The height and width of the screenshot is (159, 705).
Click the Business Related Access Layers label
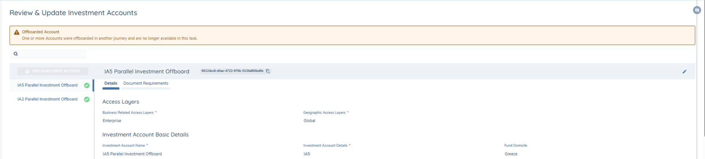128,113
